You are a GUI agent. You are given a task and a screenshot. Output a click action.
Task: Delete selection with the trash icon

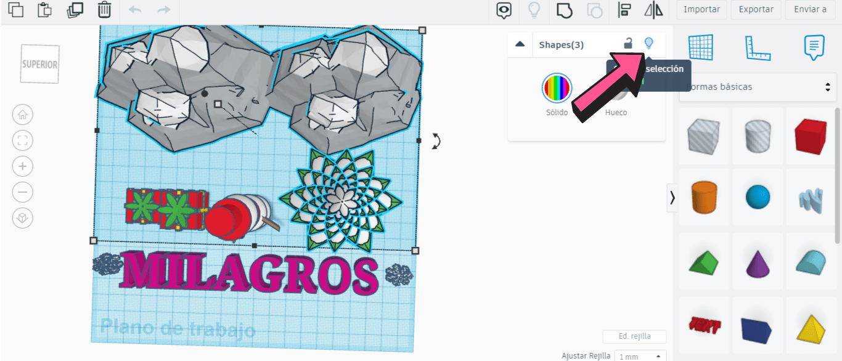(105, 9)
